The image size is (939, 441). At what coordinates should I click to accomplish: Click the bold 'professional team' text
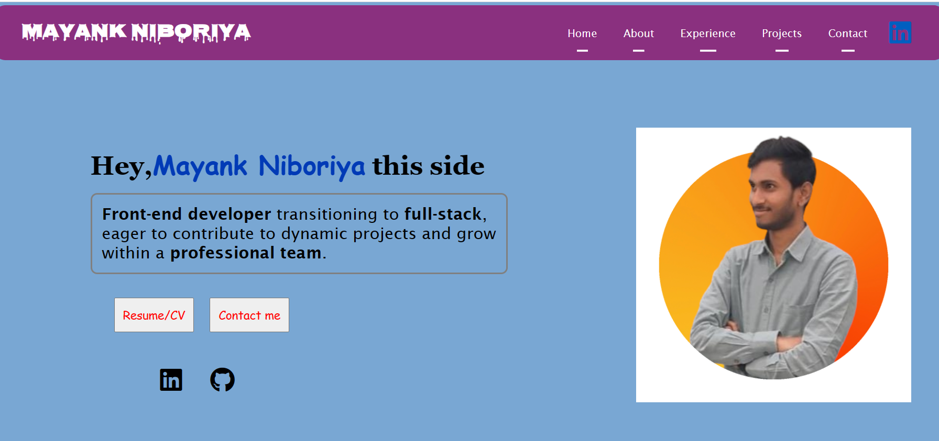(x=245, y=253)
